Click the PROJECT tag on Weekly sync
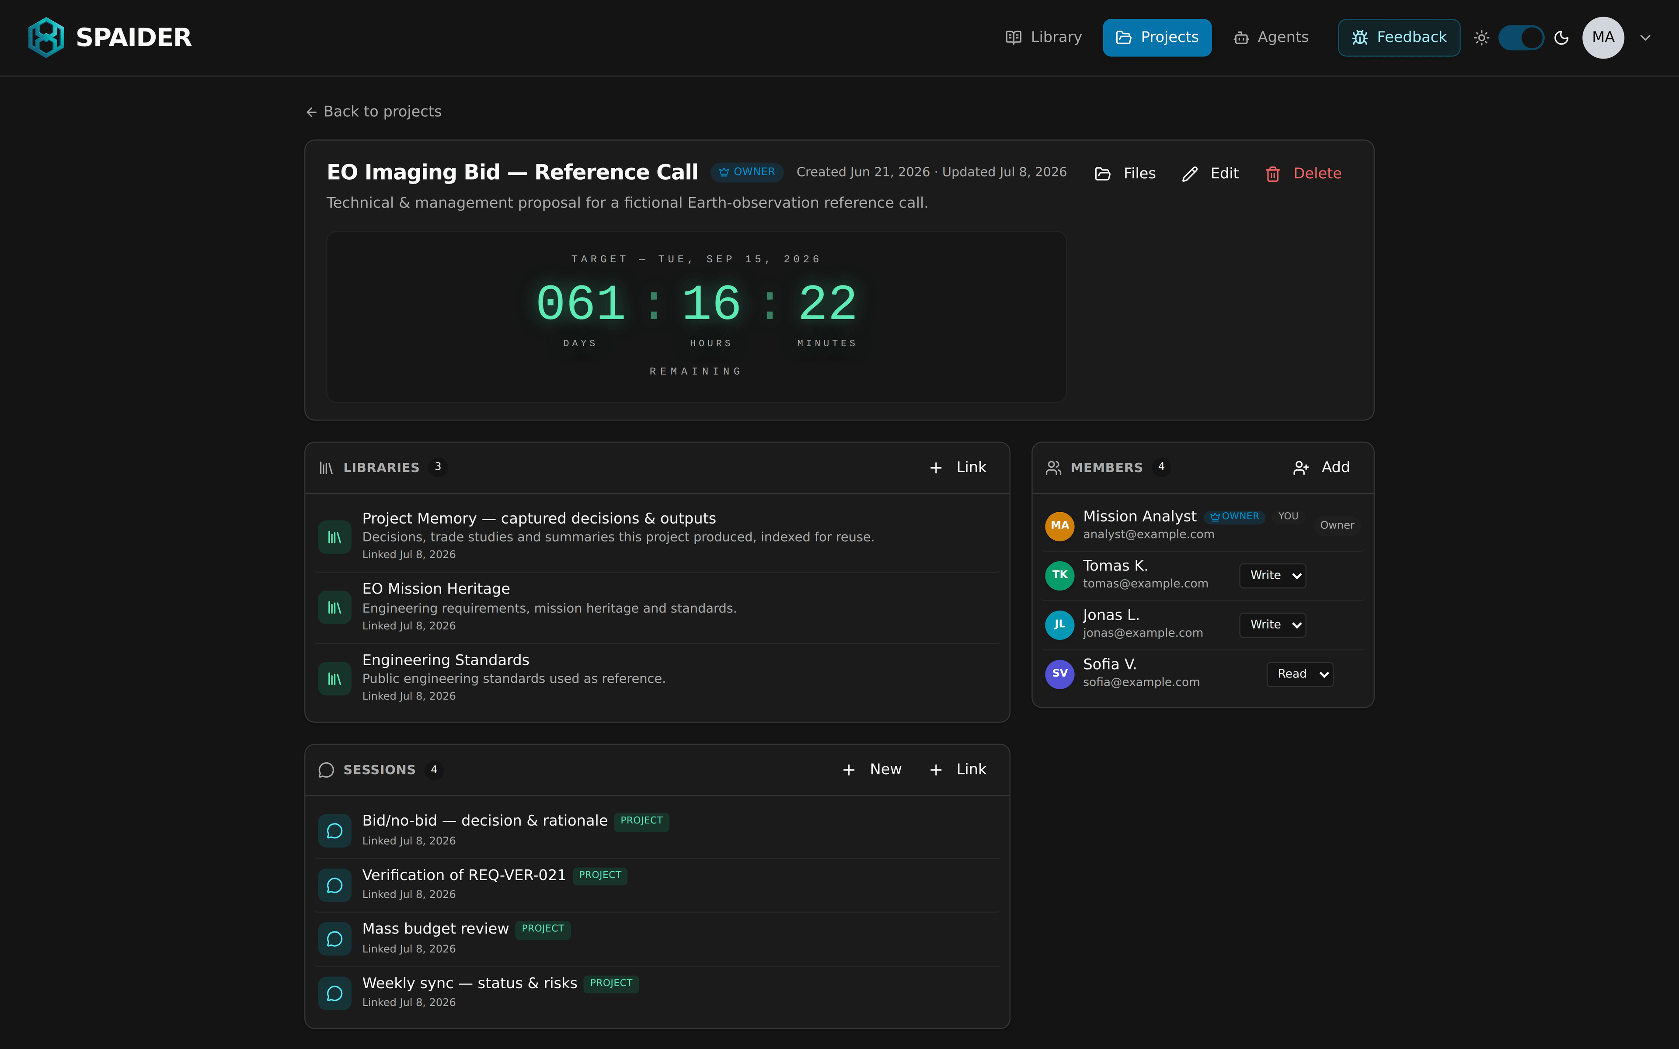The height and width of the screenshot is (1049, 1679). click(x=610, y=983)
